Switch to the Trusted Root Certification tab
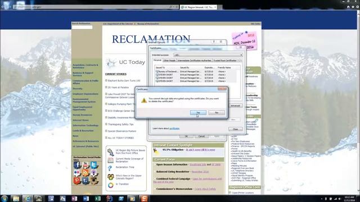 pyautogui.click(x=225, y=61)
